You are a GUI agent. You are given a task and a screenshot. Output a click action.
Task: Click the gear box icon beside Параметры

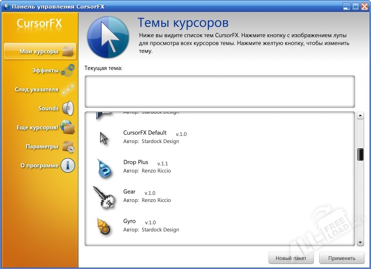(x=68, y=146)
